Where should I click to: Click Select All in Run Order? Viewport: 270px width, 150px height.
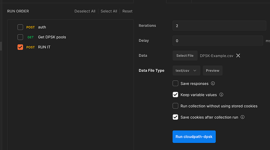(109, 11)
